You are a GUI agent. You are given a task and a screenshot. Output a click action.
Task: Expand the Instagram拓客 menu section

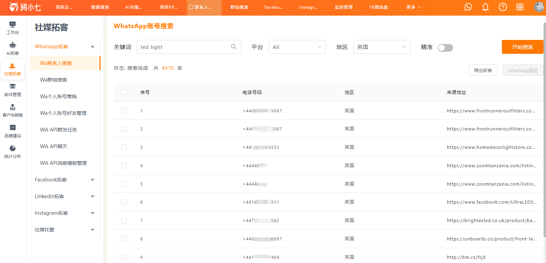(64, 213)
